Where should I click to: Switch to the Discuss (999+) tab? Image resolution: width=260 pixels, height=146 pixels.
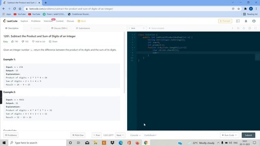pos(59,28)
